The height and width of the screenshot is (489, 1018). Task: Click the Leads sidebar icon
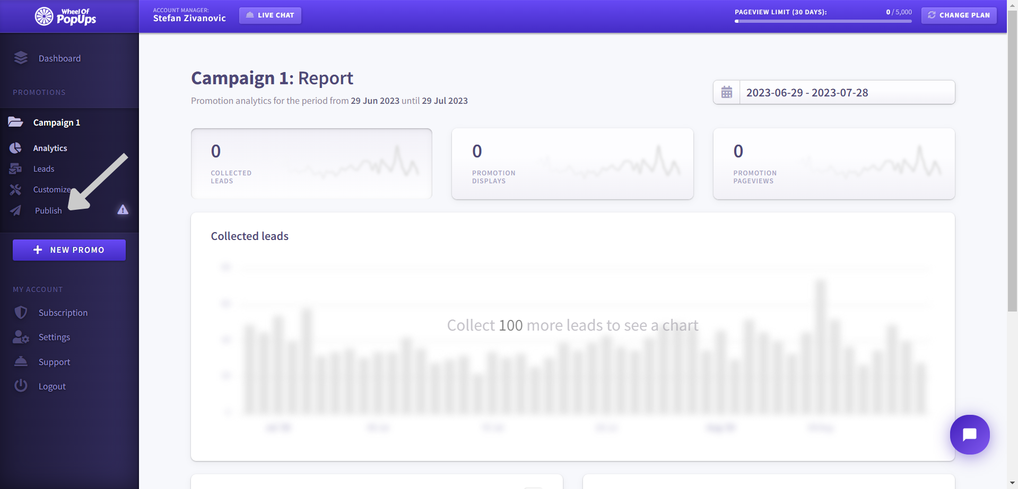click(x=15, y=168)
